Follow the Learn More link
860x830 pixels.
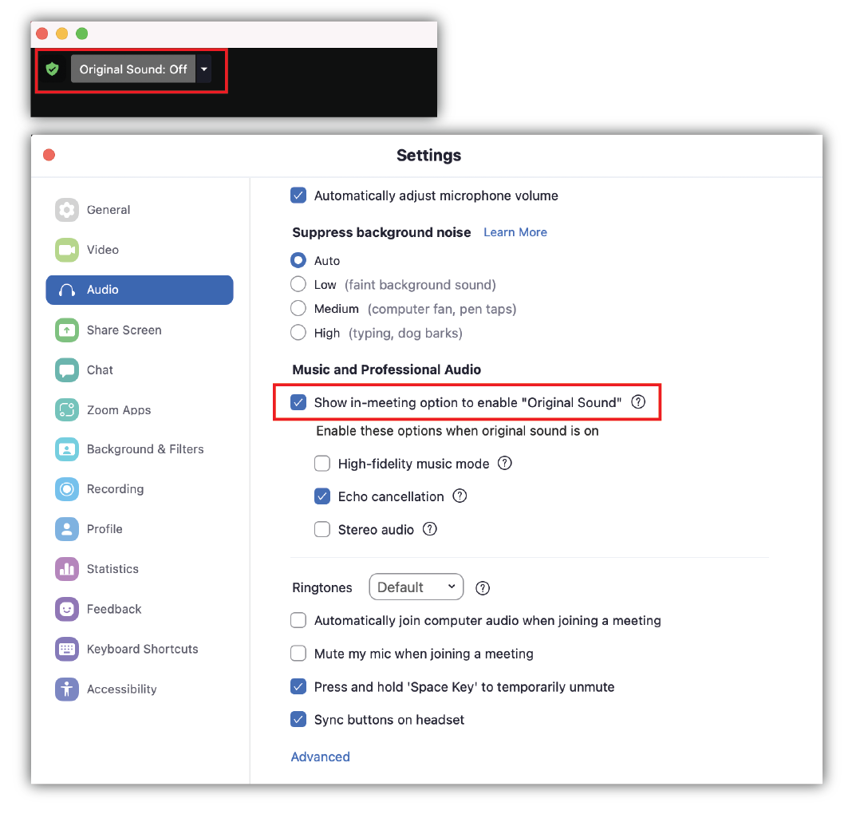pyautogui.click(x=515, y=232)
